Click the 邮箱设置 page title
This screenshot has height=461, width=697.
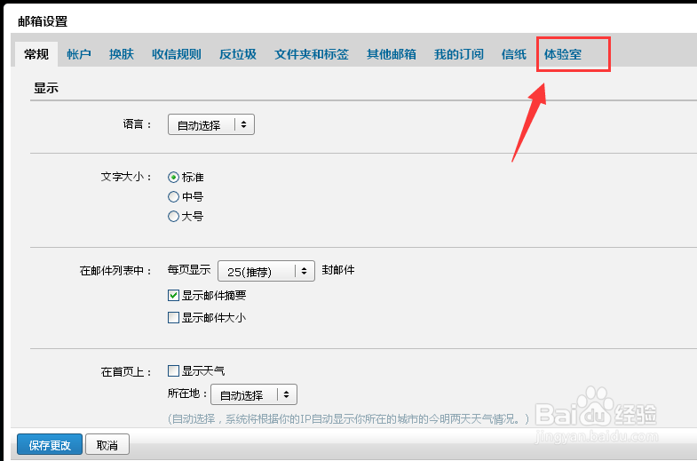point(43,21)
